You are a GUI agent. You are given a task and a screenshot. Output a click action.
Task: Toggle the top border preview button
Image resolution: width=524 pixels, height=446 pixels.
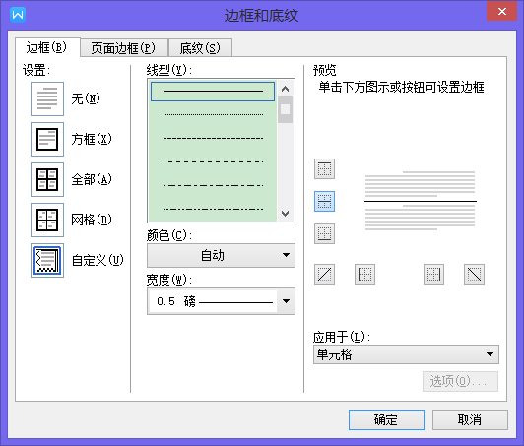pos(324,169)
